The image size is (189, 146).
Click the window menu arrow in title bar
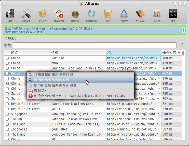point(4,4)
